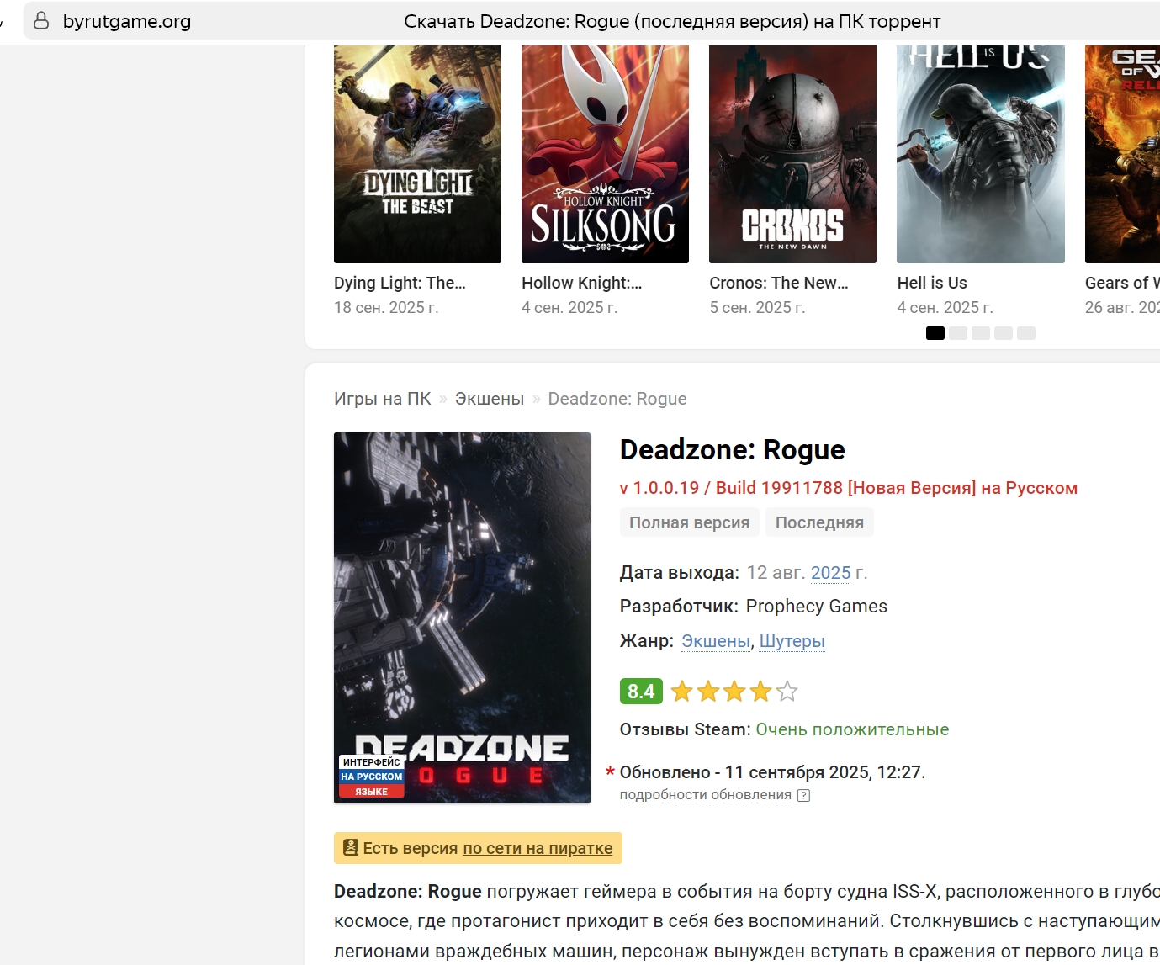Open the Deadzone: Rogue poster image

pos(462,618)
